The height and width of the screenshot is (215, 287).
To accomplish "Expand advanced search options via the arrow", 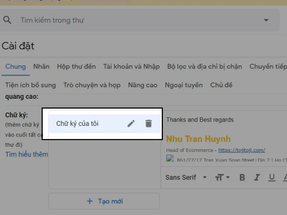I will point(265,20).
